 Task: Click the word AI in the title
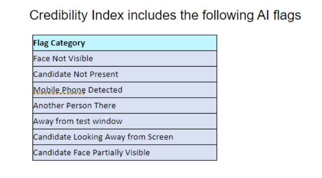point(263,15)
